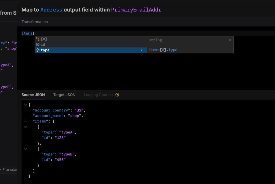275x184 pixels.
Task: Click the "account_country" key
Action: point(51,110)
